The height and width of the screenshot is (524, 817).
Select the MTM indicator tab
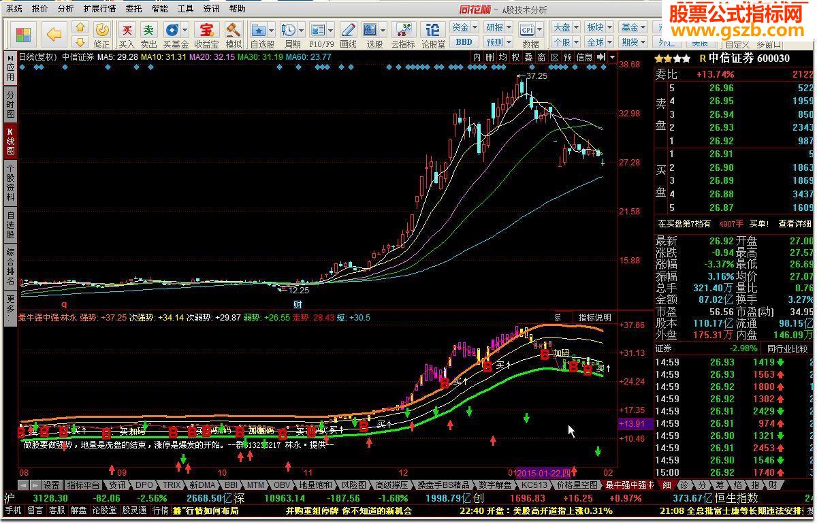click(x=255, y=485)
